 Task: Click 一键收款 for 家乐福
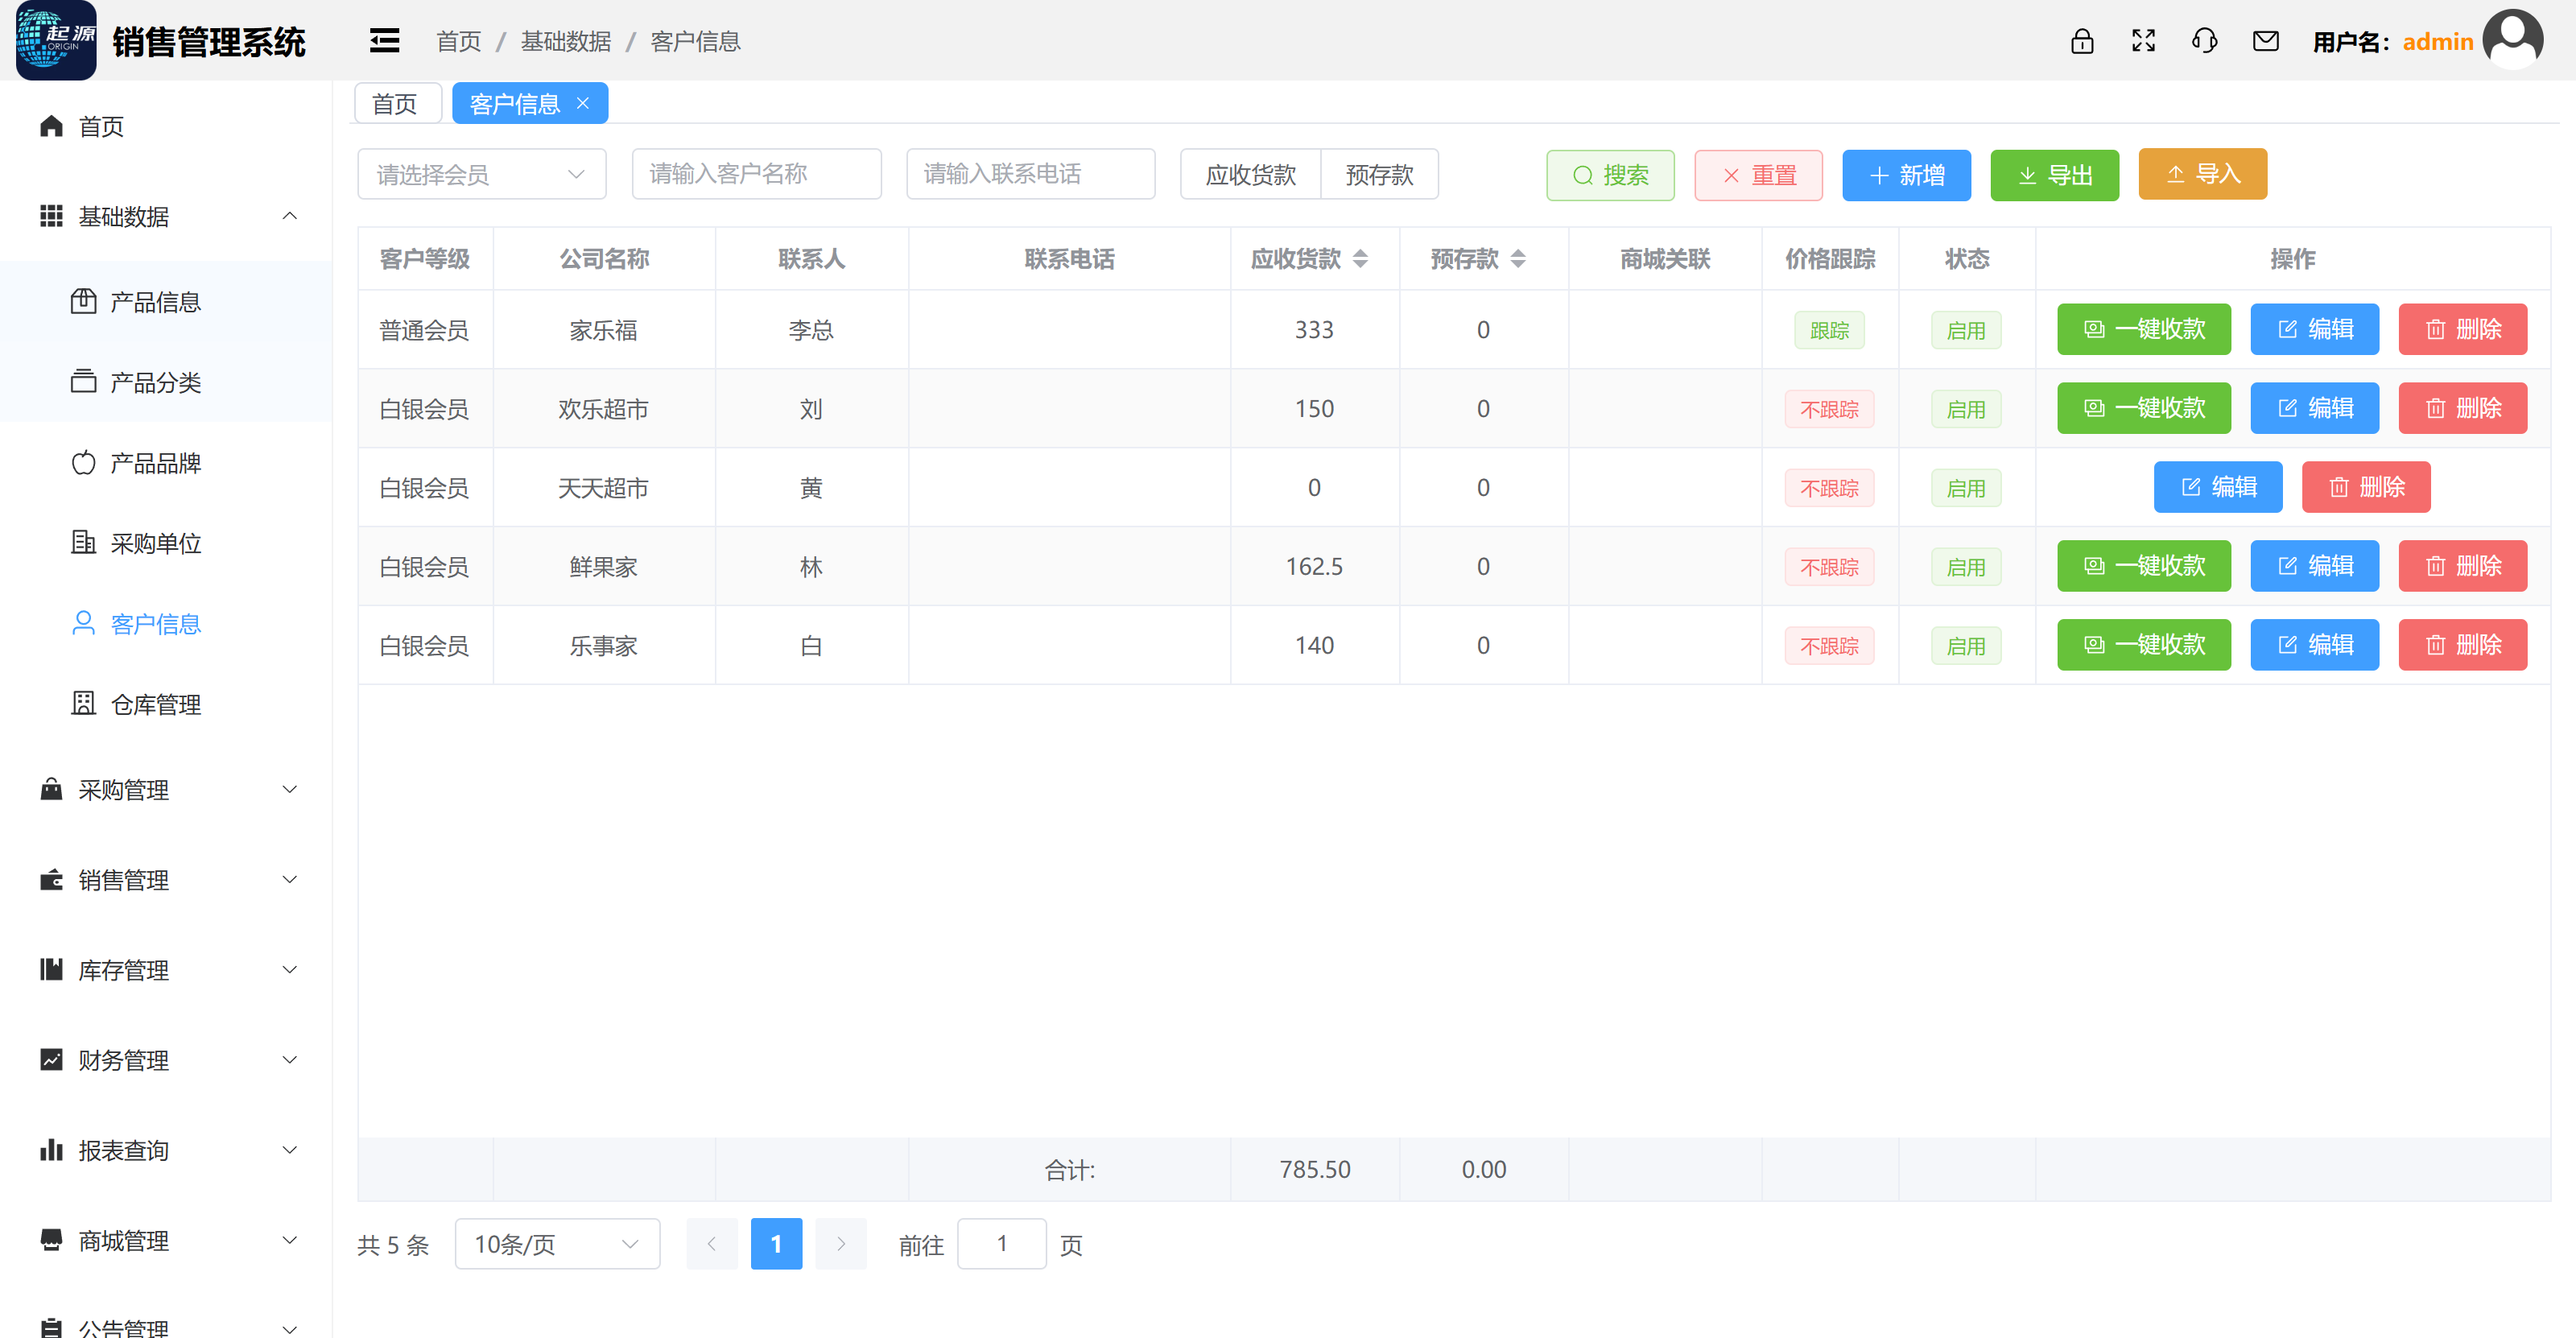2144,329
